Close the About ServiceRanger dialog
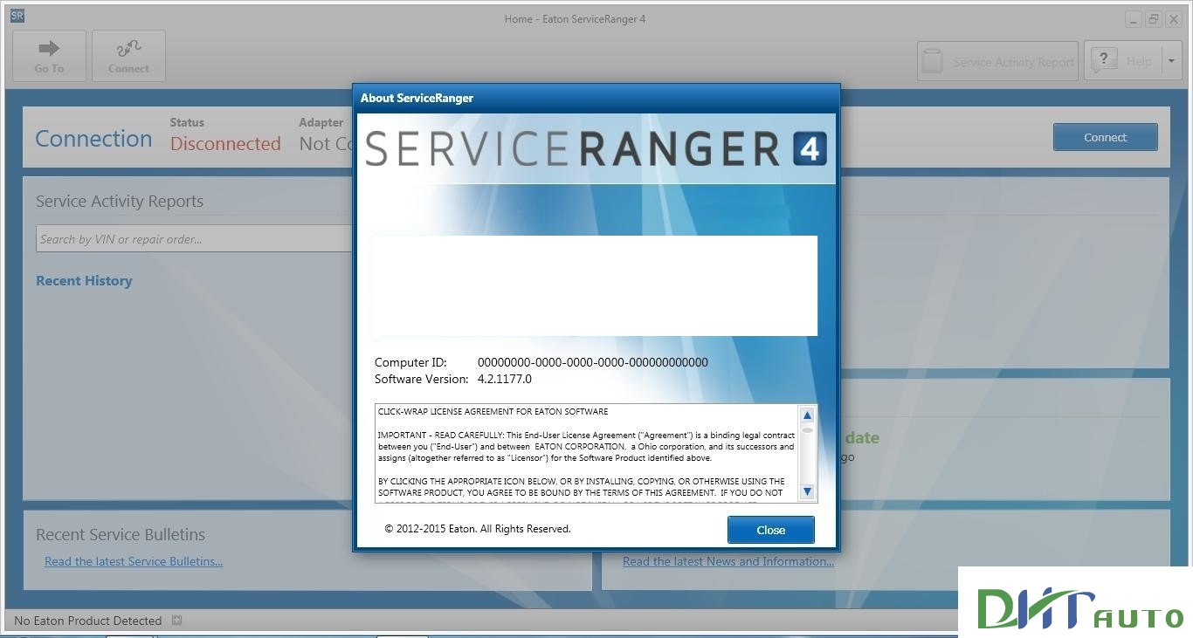 pos(770,530)
